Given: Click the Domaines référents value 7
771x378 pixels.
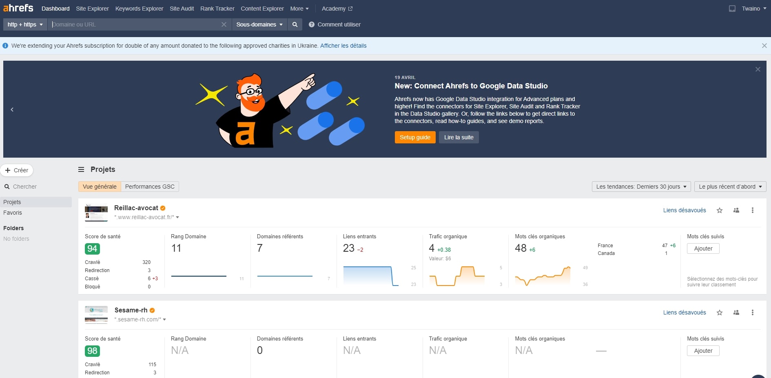Looking at the screenshot, I should [x=260, y=248].
